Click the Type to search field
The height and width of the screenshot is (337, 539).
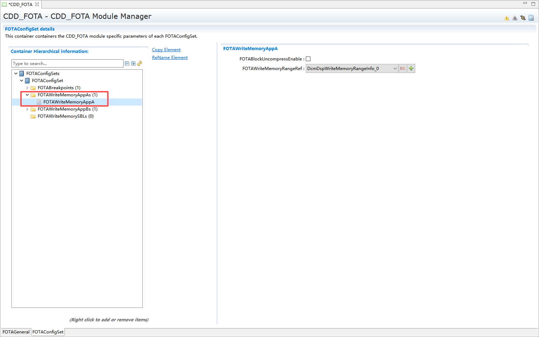coord(67,64)
